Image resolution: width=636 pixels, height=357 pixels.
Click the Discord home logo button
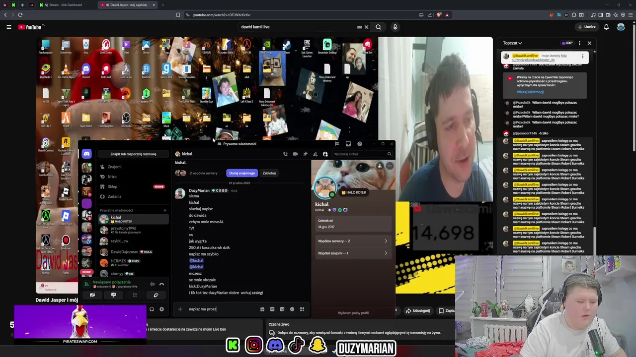pos(87,154)
